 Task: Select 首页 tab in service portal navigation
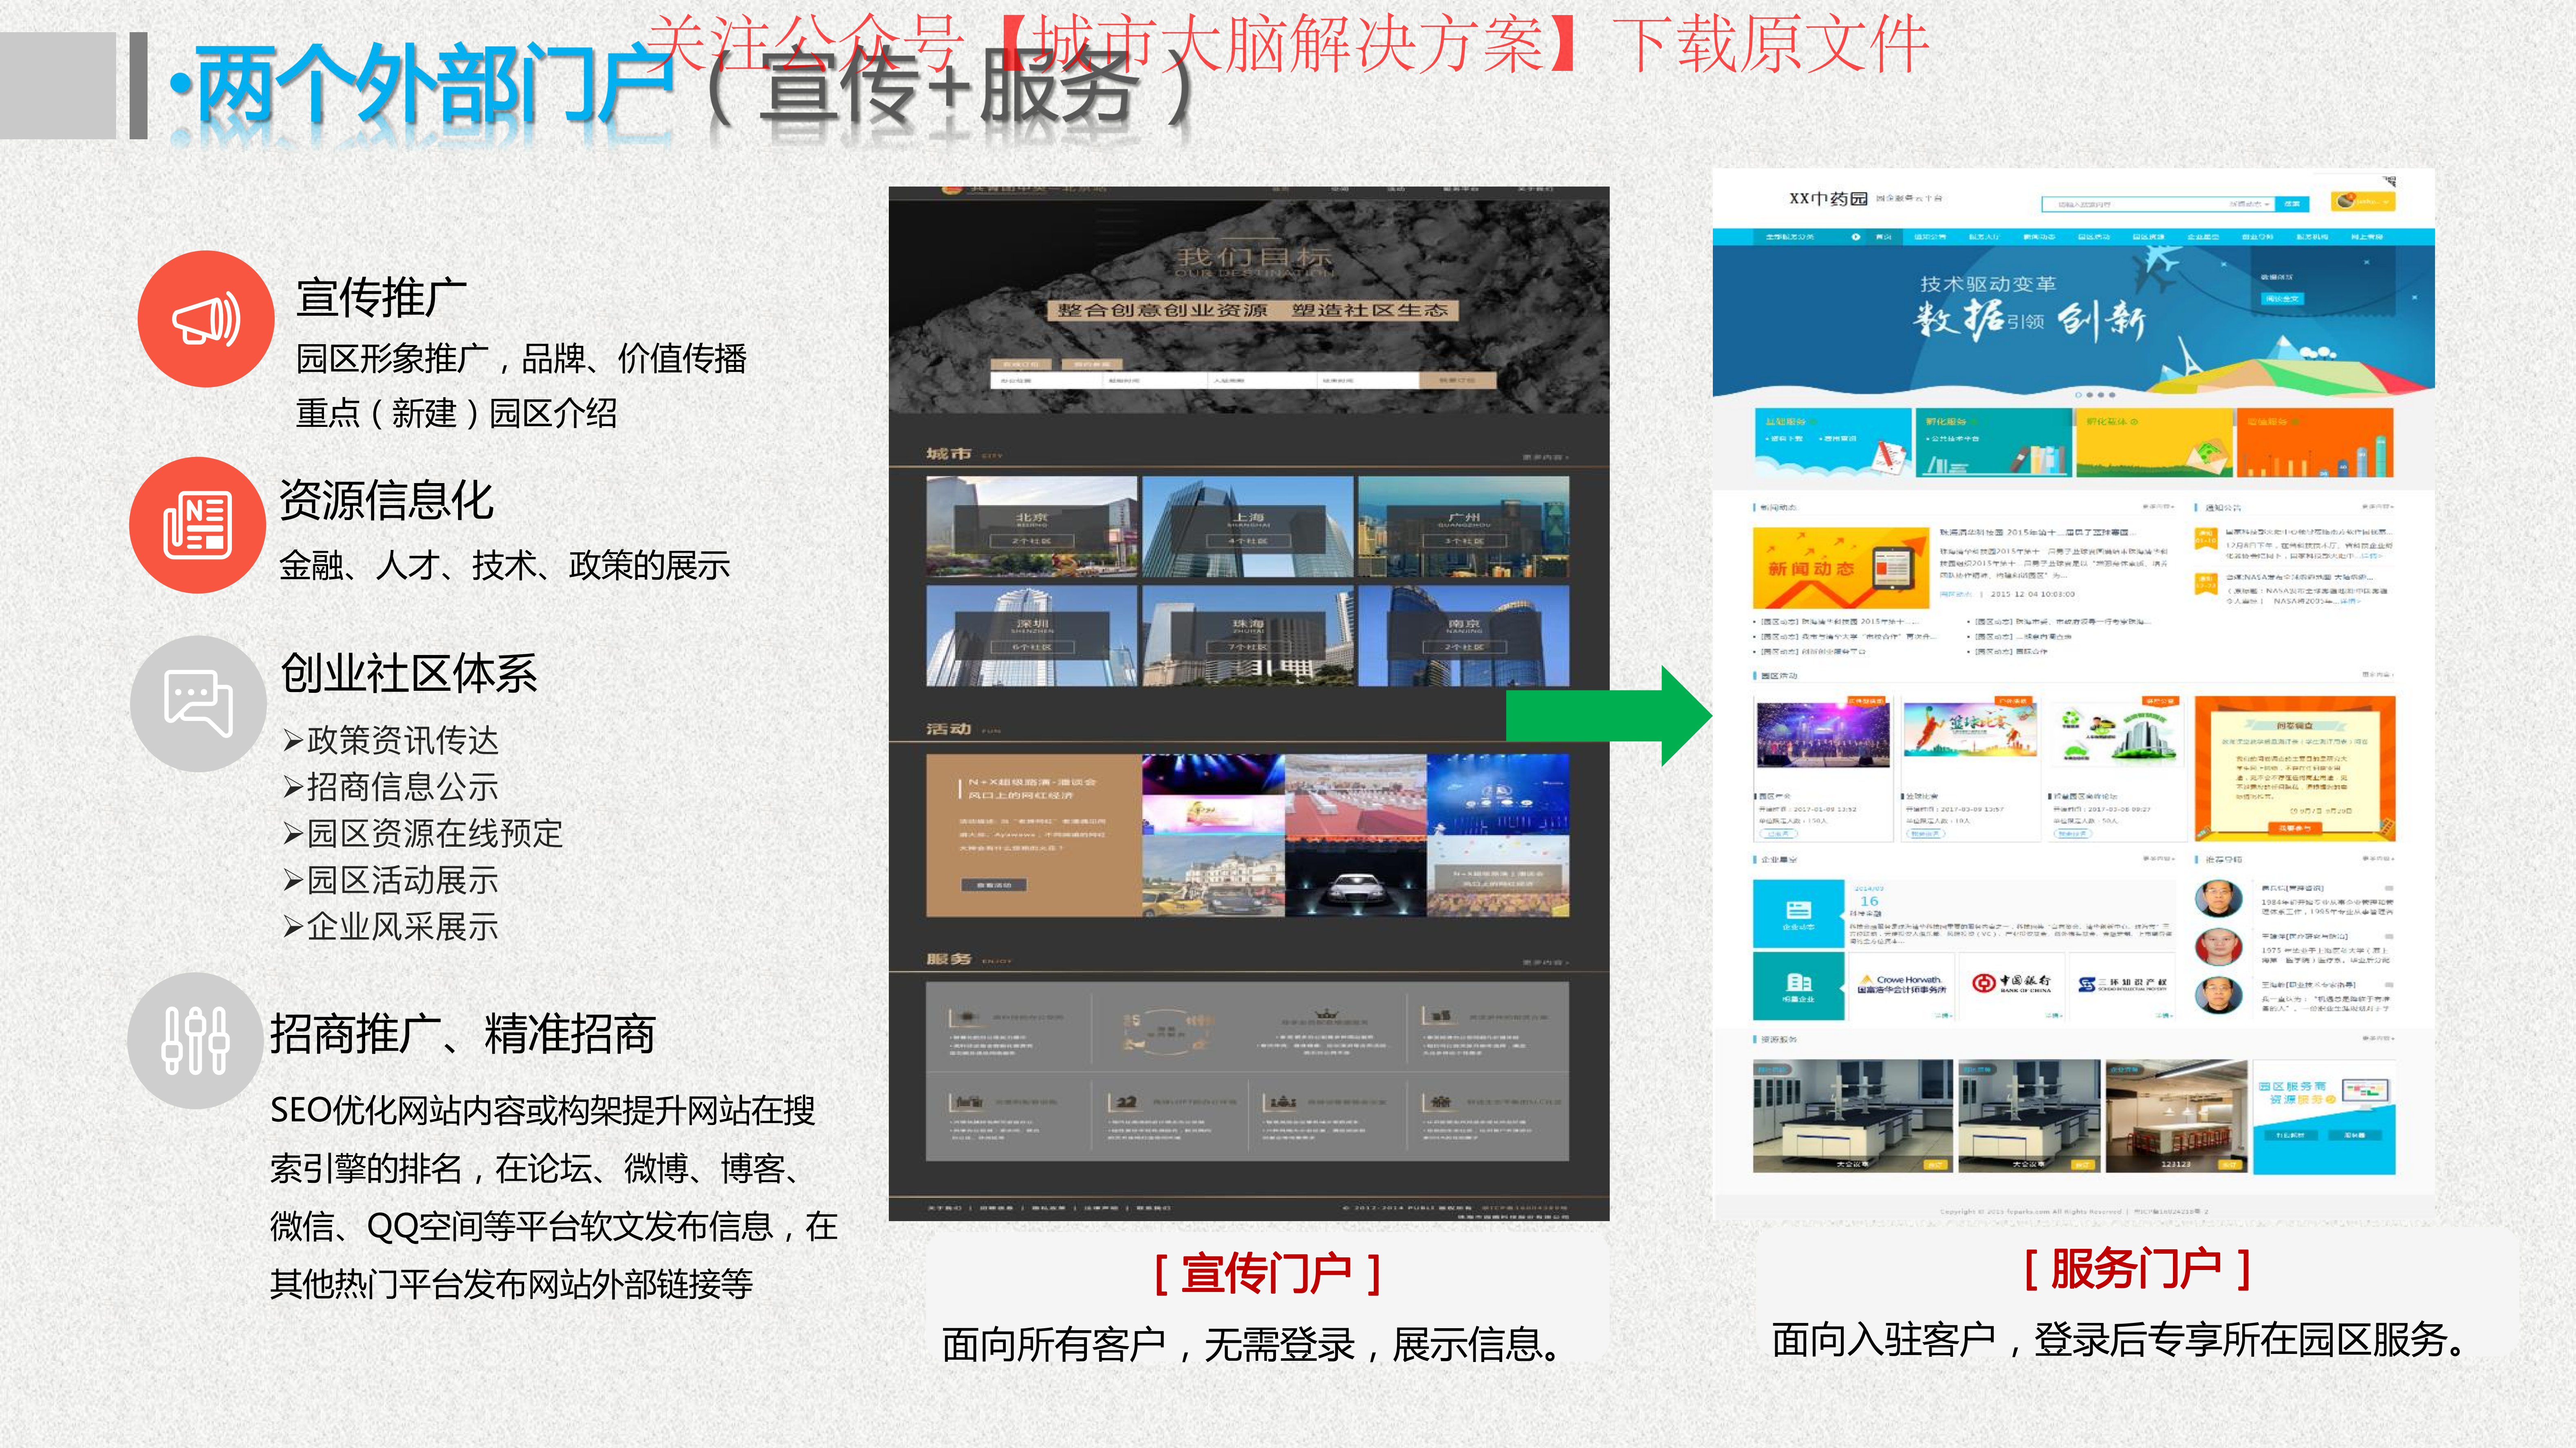click(1883, 237)
